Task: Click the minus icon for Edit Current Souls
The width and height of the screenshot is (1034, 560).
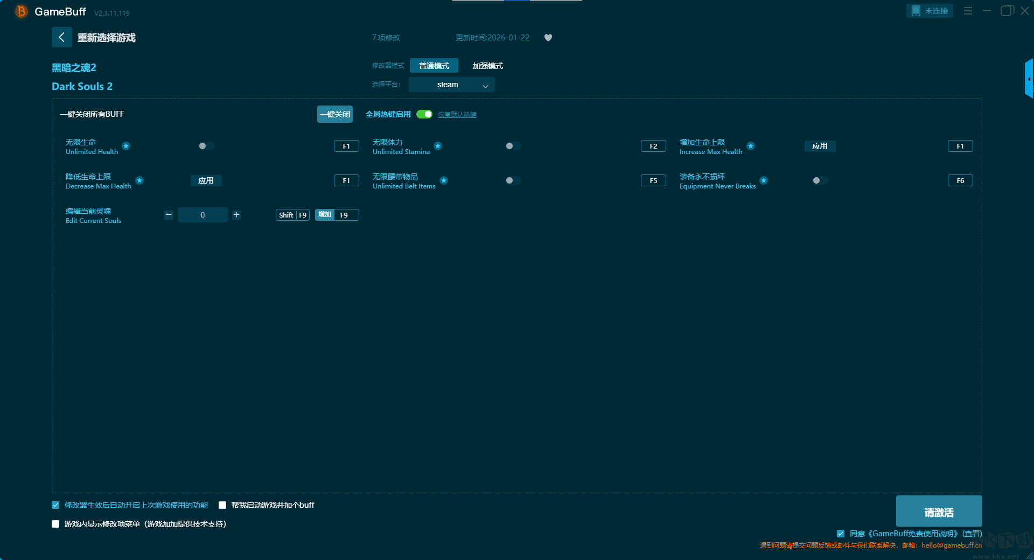Action: pos(169,215)
